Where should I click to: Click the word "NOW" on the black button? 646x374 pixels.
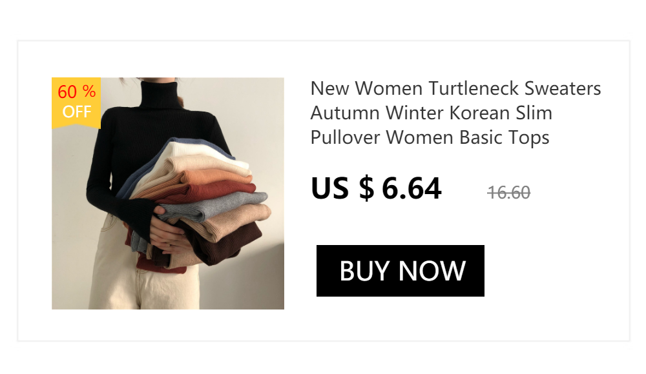point(432,271)
